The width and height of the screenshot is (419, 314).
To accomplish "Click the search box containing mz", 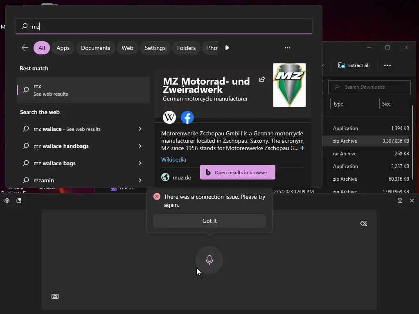I will [164, 26].
